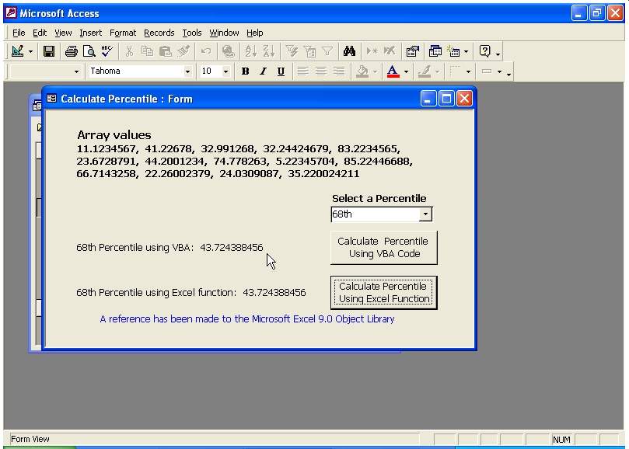Click the Fill/Back Color paint bucket icon
Screen dimensions: 629x449
362,71
